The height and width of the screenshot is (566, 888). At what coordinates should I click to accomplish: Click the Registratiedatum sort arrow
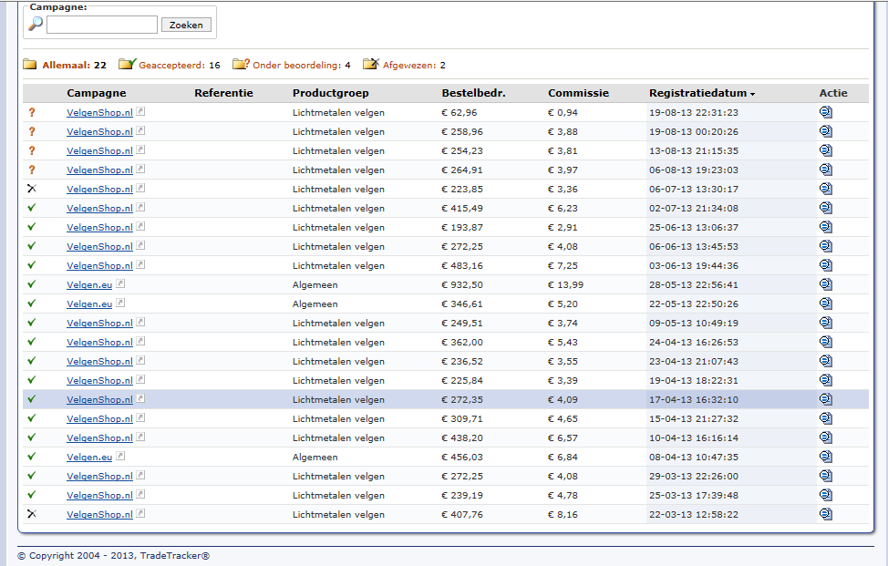pos(753,95)
